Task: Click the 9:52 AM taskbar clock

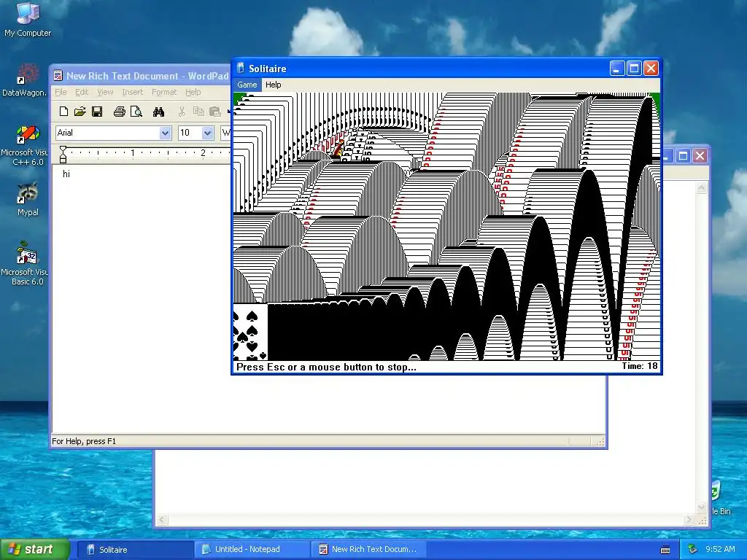Action: [x=720, y=549]
